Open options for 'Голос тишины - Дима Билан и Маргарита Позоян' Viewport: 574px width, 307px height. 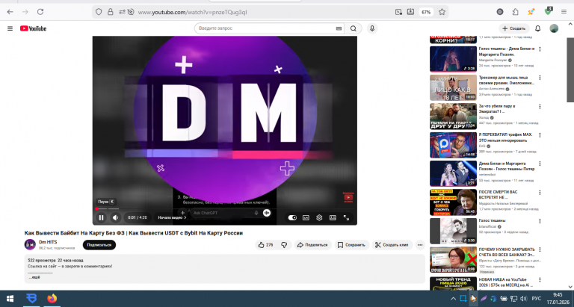click(x=540, y=49)
